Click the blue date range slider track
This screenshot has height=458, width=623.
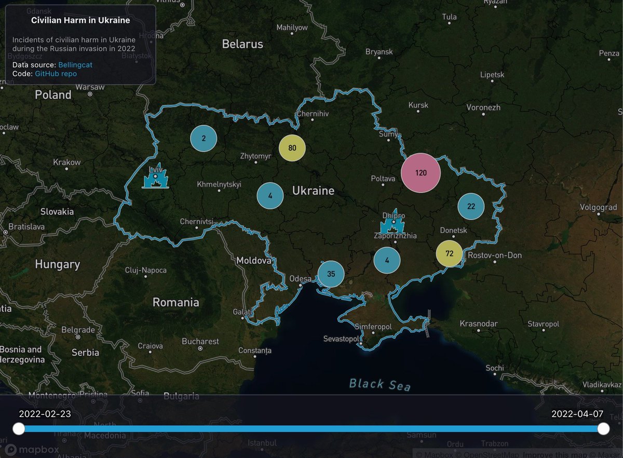[x=311, y=429]
